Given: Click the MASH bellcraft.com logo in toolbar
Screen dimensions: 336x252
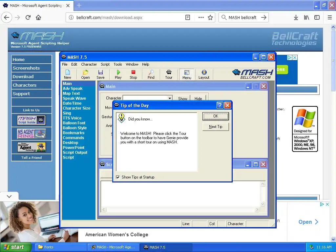Looking at the screenshot, I should click(x=253, y=74).
